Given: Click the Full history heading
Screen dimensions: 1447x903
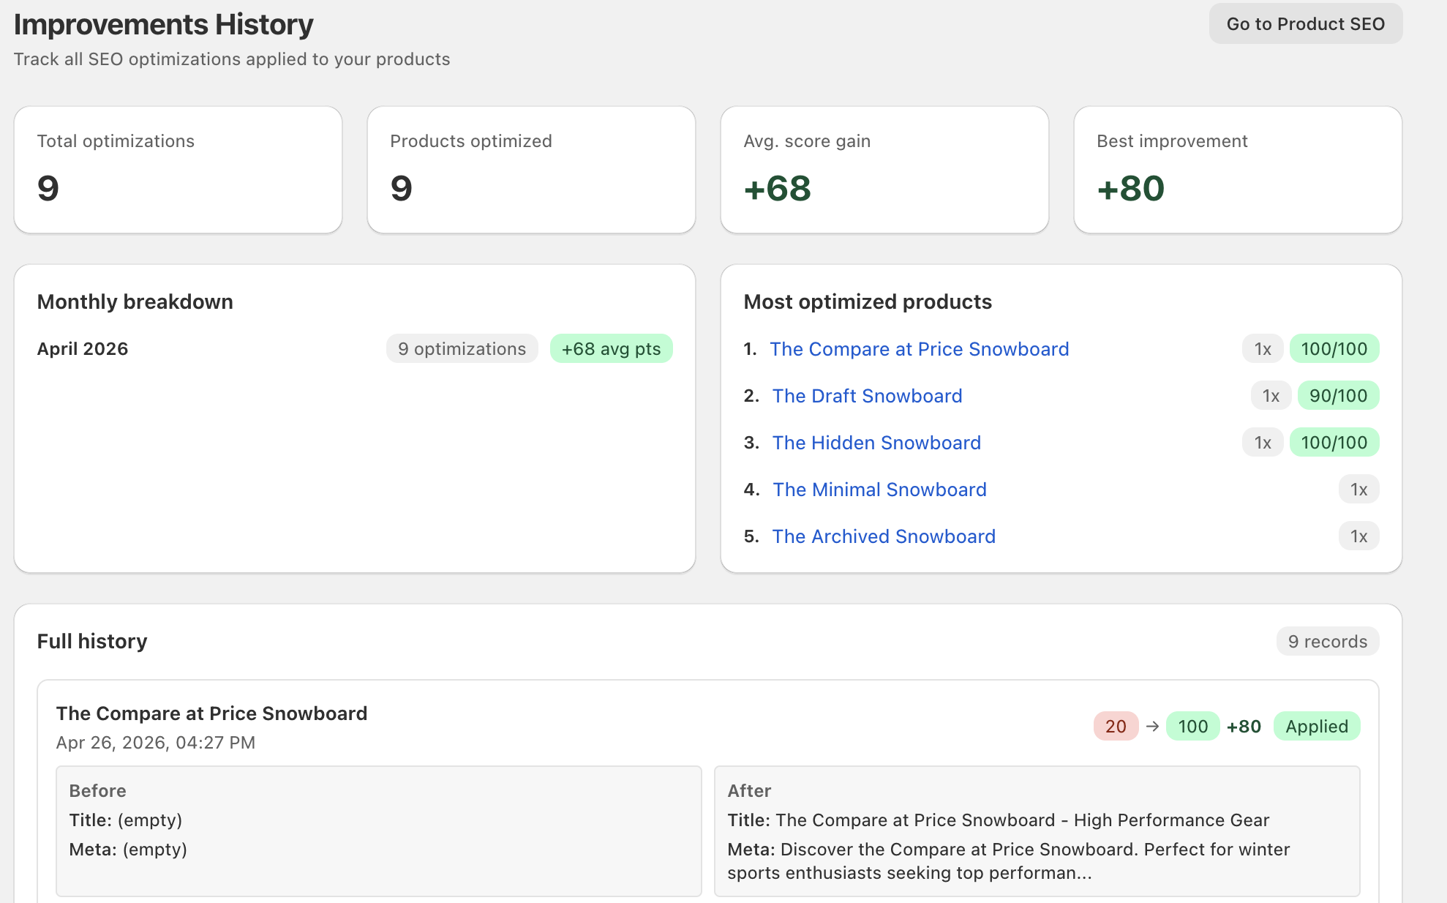Looking at the screenshot, I should 92,642.
